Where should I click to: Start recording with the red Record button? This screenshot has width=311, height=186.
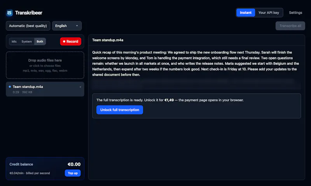[x=71, y=42]
